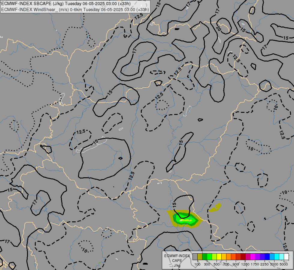294x270 pixels.
Task: Click the bright magenta legend swatch
Action: pyautogui.click(x=253, y=257)
